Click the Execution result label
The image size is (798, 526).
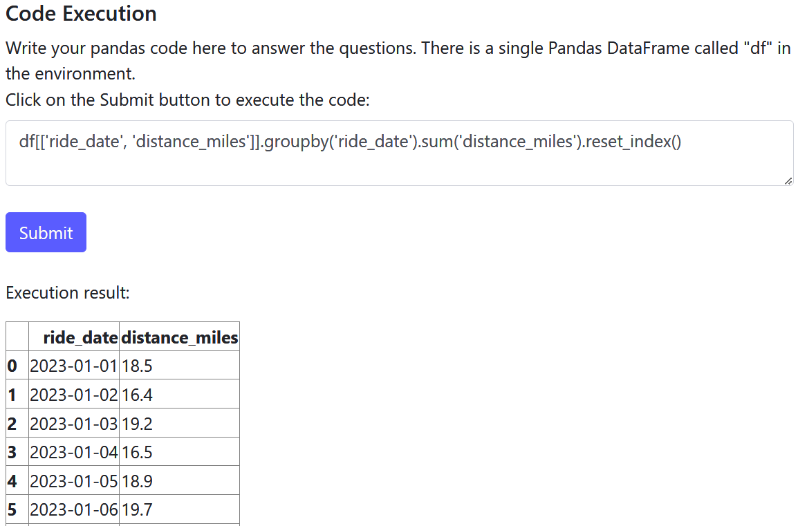[x=68, y=292]
